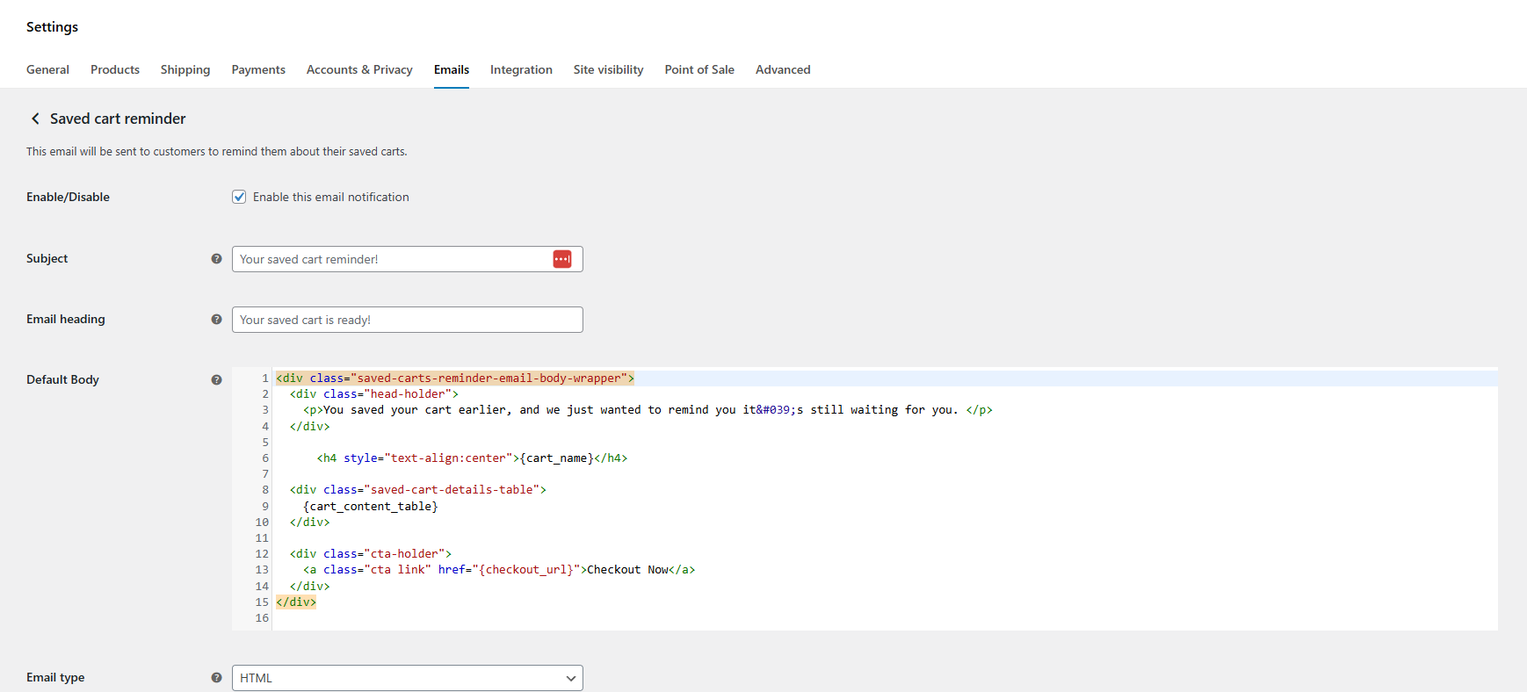Screen dimensions: 1527x692
Task: Switch to the General tab
Action: pos(47,70)
